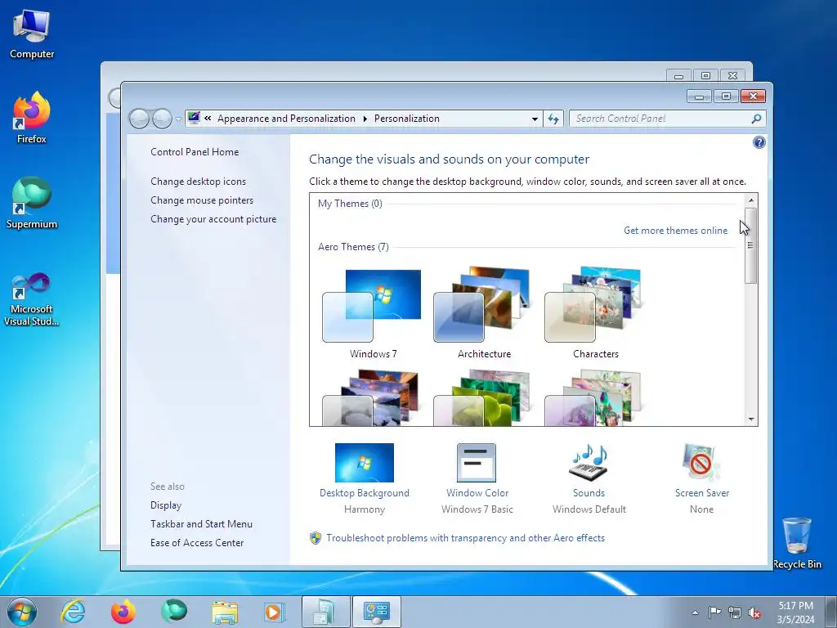Minimize the background window

click(x=678, y=76)
